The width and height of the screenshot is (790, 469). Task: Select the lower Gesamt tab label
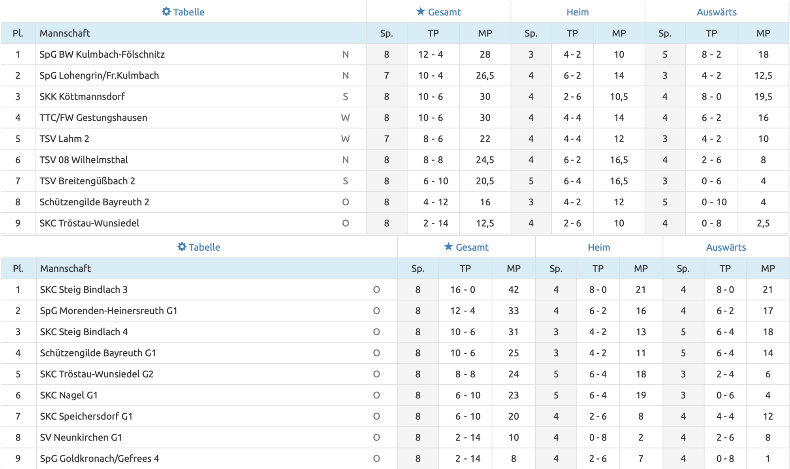tap(472, 248)
